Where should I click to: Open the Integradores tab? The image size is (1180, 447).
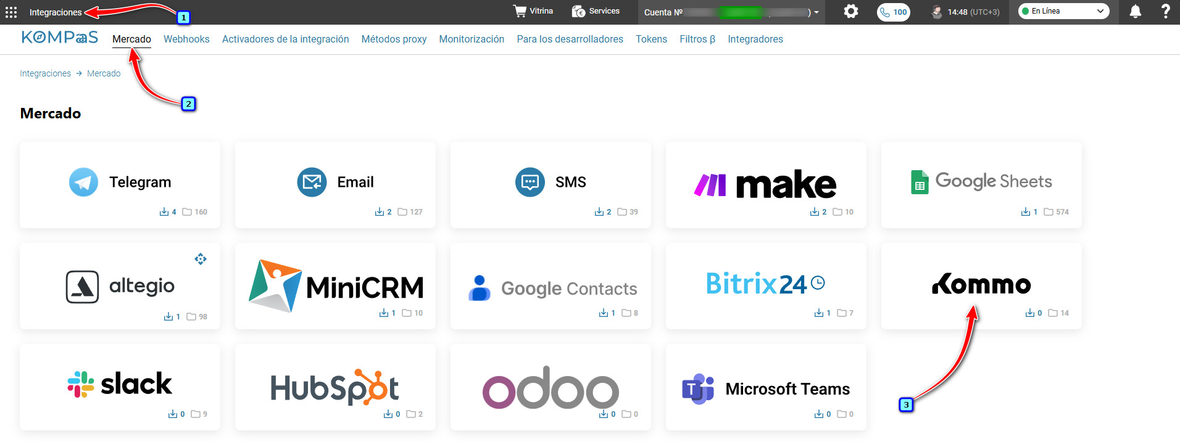pyautogui.click(x=755, y=39)
